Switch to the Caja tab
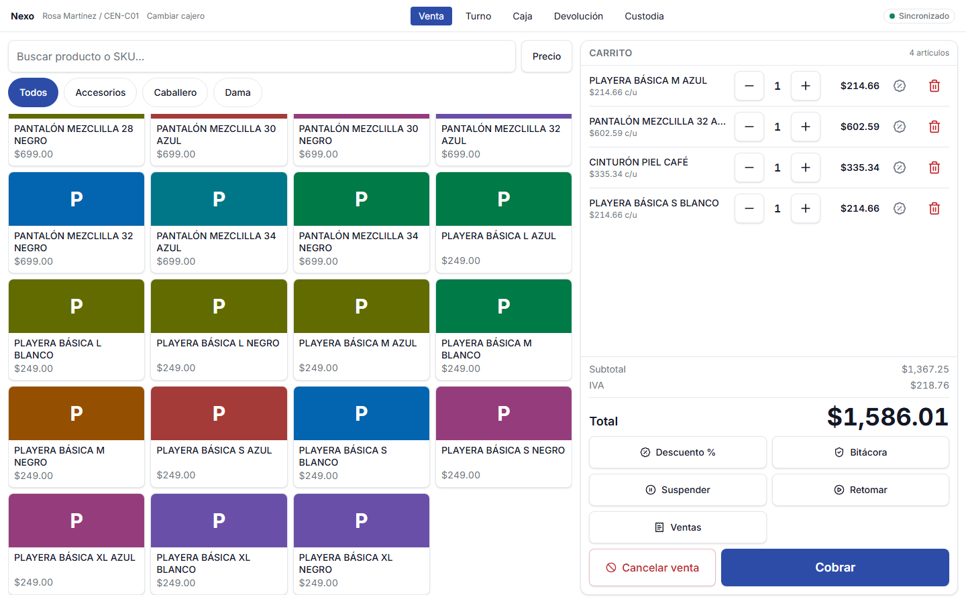 coord(523,16)
